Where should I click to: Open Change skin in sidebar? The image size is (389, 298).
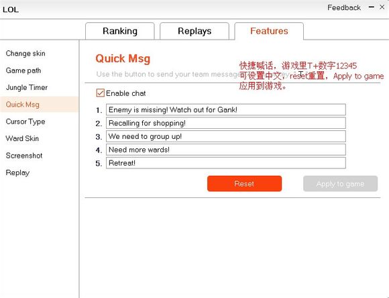click(x=25, y=54)
